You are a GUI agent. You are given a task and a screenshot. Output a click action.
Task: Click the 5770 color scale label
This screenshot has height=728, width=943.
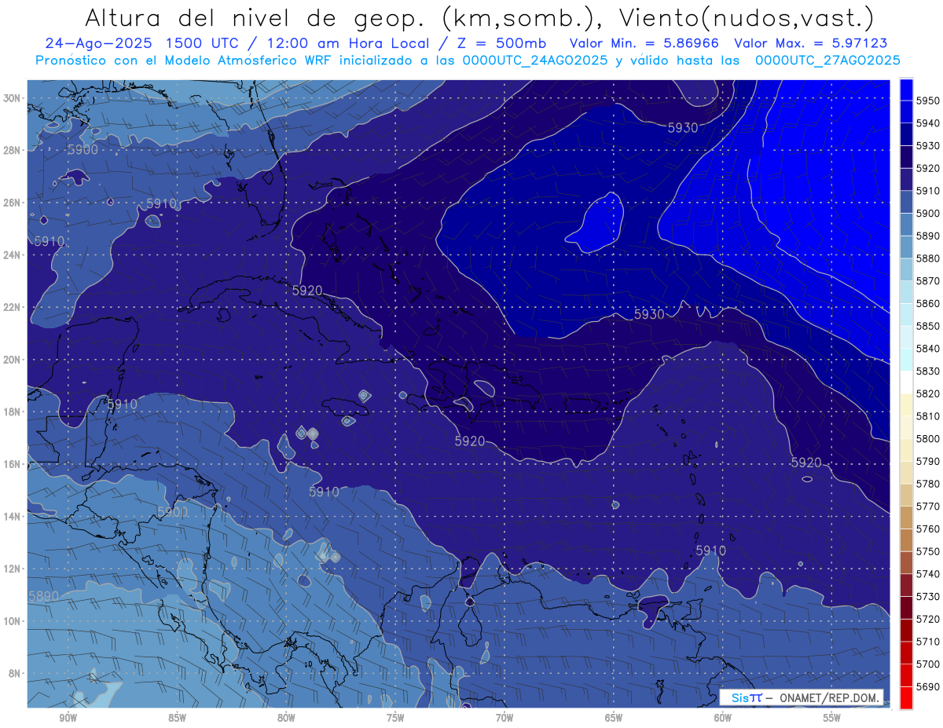click(x=928, y=506)
